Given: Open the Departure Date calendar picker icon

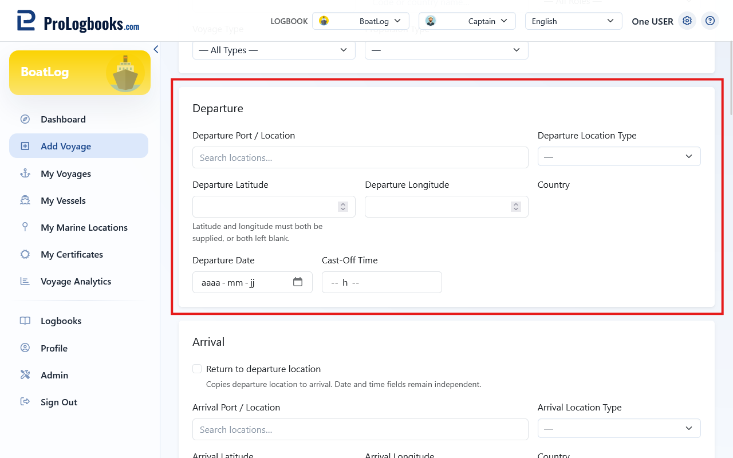Looking at the screenshot, I should [x=298, y=282].
